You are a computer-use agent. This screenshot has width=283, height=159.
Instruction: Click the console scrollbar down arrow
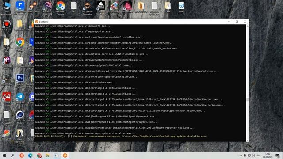pyautogui.click(x=247, y=140)
